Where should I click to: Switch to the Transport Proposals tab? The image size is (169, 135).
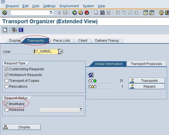pos(146,64)
